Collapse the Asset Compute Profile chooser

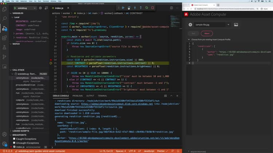[189, 40]
